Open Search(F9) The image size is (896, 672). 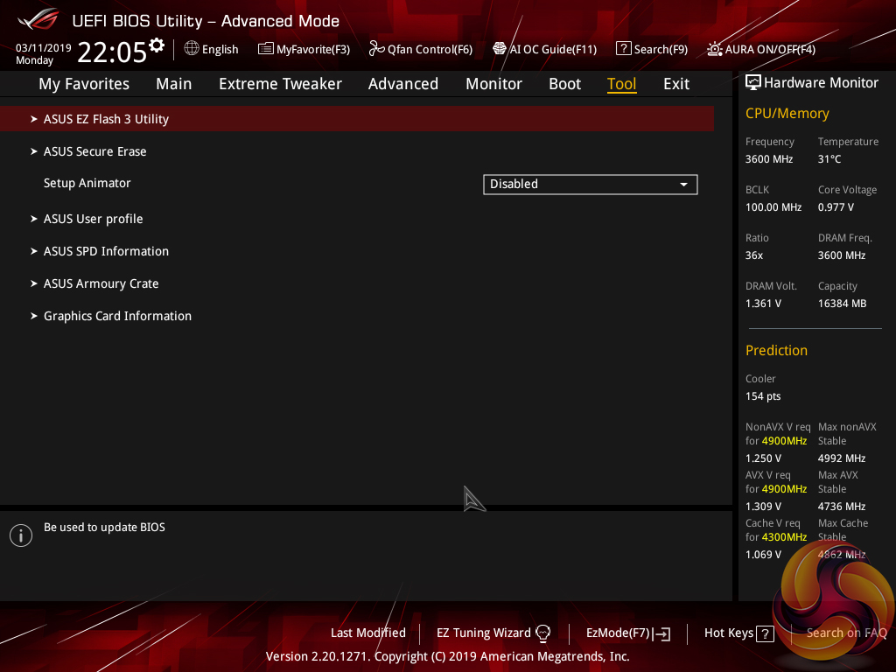pos(652,49)
